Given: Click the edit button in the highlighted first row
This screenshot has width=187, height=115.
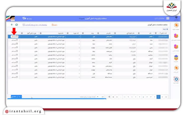Looking at the screenshot, I should pos(14,36).
